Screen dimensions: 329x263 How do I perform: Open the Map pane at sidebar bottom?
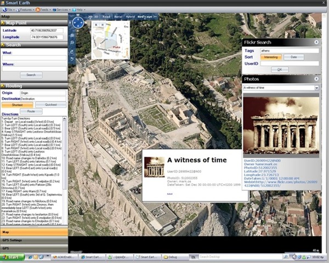pyautogui.click(x=34, y=232)
